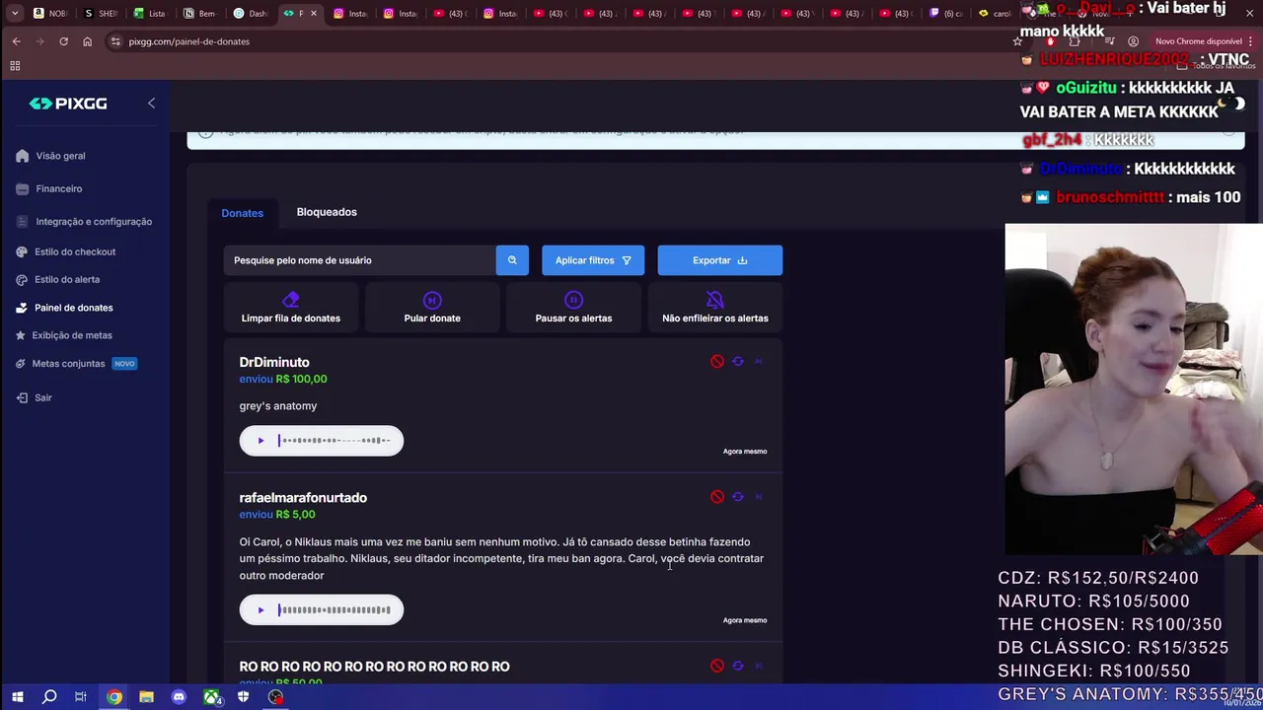This screenshot has width=1263, height=710.
Task: Switch to the Twitch (6) browser tab
Action: pos(947,14)
